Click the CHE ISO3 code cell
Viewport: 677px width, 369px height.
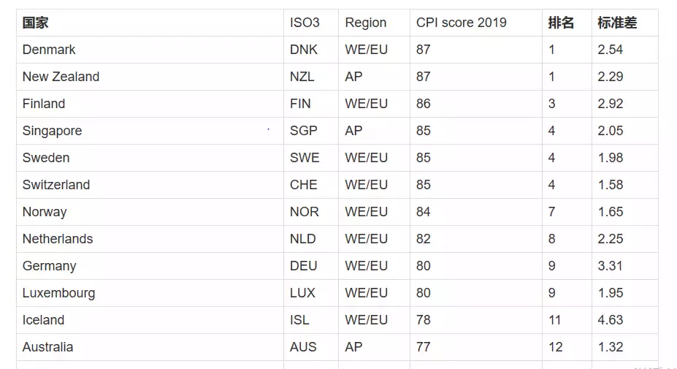pos(304,185)
